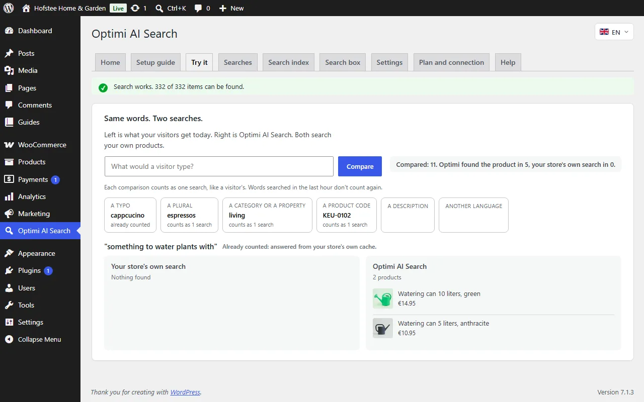Open the comments bubble in admin bar

(199, 8)
